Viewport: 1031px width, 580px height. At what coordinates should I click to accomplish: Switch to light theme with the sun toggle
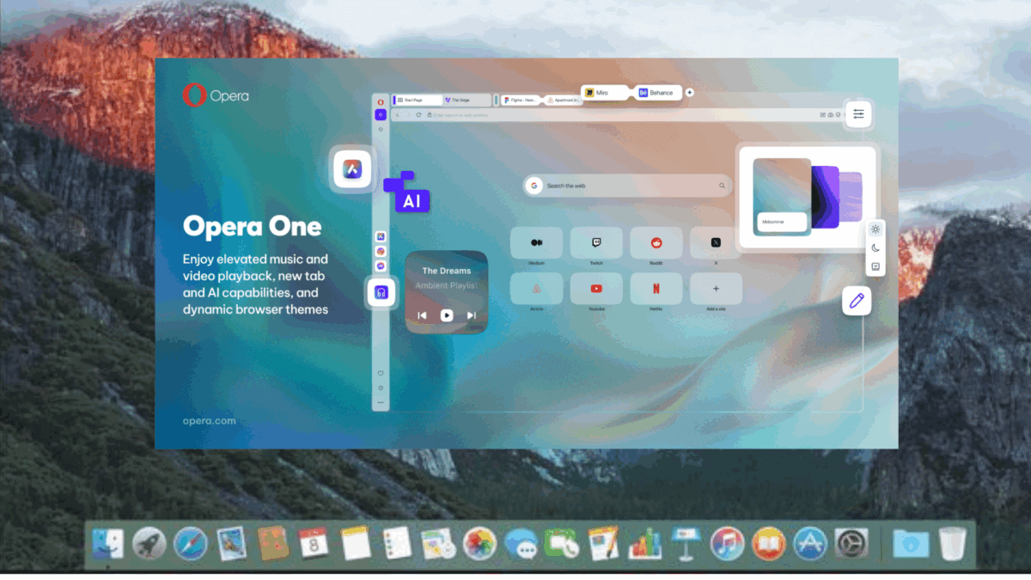coord(875,229)
